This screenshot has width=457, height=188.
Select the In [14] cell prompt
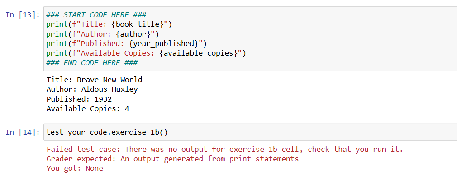(23, 132)
